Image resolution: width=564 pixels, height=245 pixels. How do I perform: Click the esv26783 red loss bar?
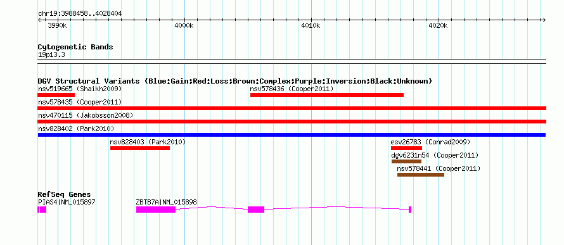coord(406,148)
